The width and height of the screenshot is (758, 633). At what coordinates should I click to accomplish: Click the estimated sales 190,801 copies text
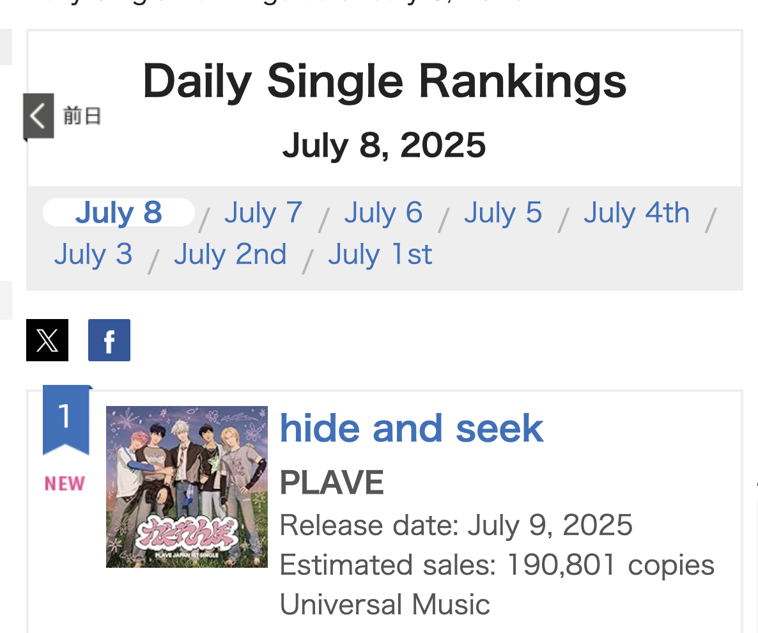(497, 565)
